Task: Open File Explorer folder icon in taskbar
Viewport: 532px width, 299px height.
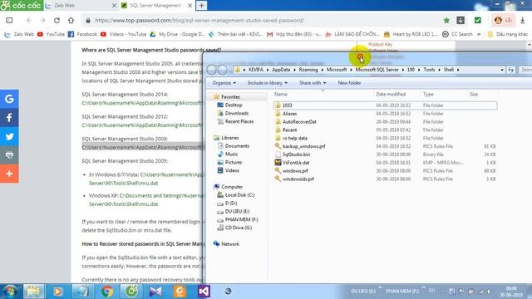Action: [33, 292]
